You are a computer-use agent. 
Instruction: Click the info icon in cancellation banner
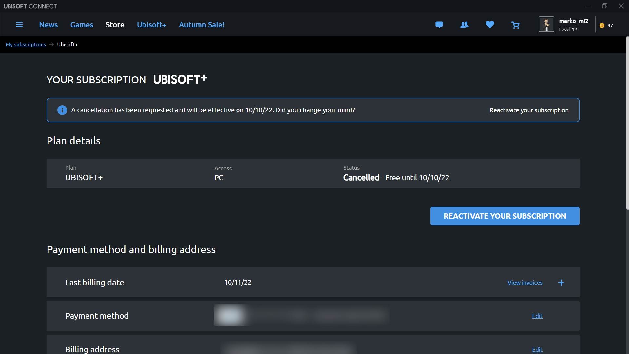pos(62,110)
